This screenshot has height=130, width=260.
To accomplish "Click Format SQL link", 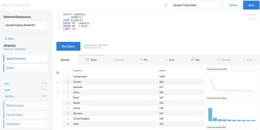I will pos(251,15).
